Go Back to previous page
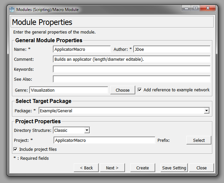 click(x=86, y=168)
